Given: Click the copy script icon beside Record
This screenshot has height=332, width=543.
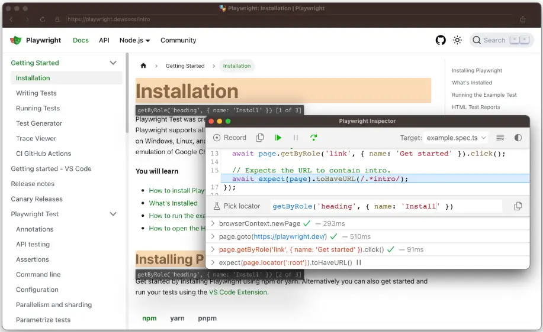Looking at the screenshot, I should click(x=260, y=138).
